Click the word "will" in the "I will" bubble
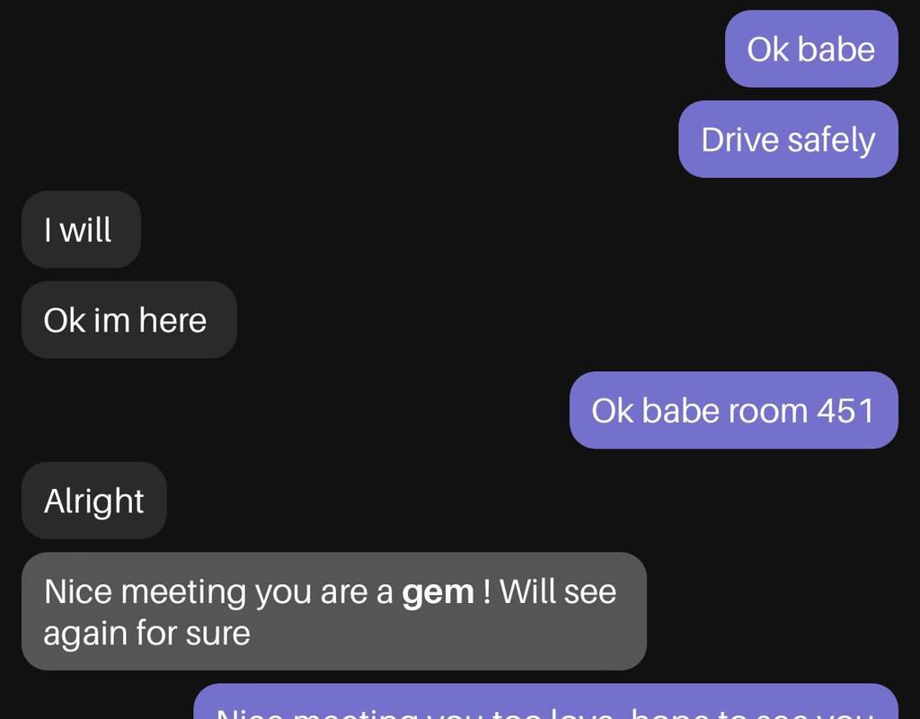 tap(85, 229)
